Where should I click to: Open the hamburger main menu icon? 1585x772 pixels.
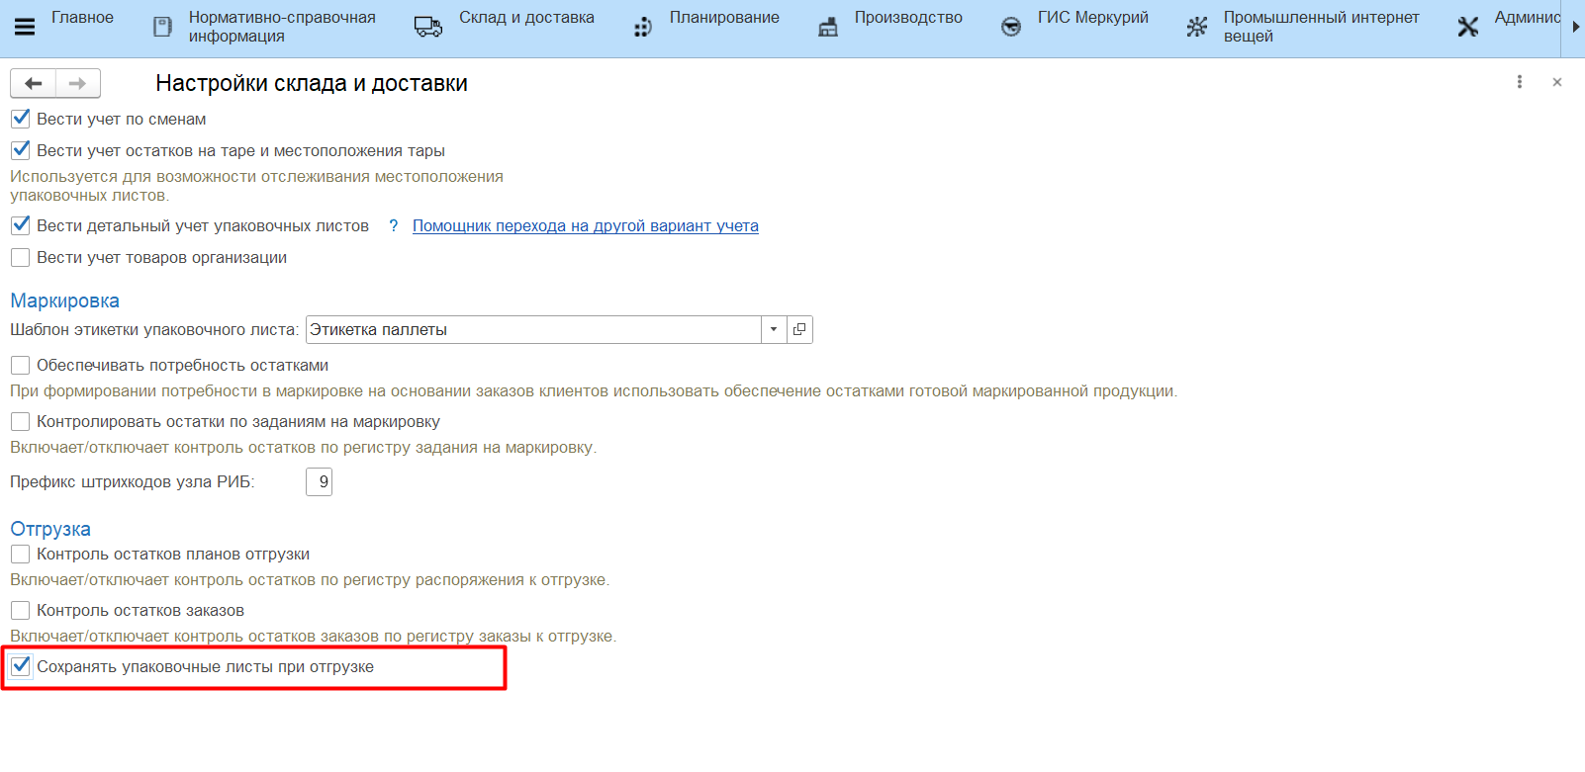pyautogui.click(x=25, y=27)
